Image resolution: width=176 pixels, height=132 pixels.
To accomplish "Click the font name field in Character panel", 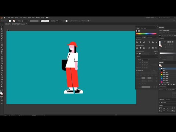I will (168, 103).
